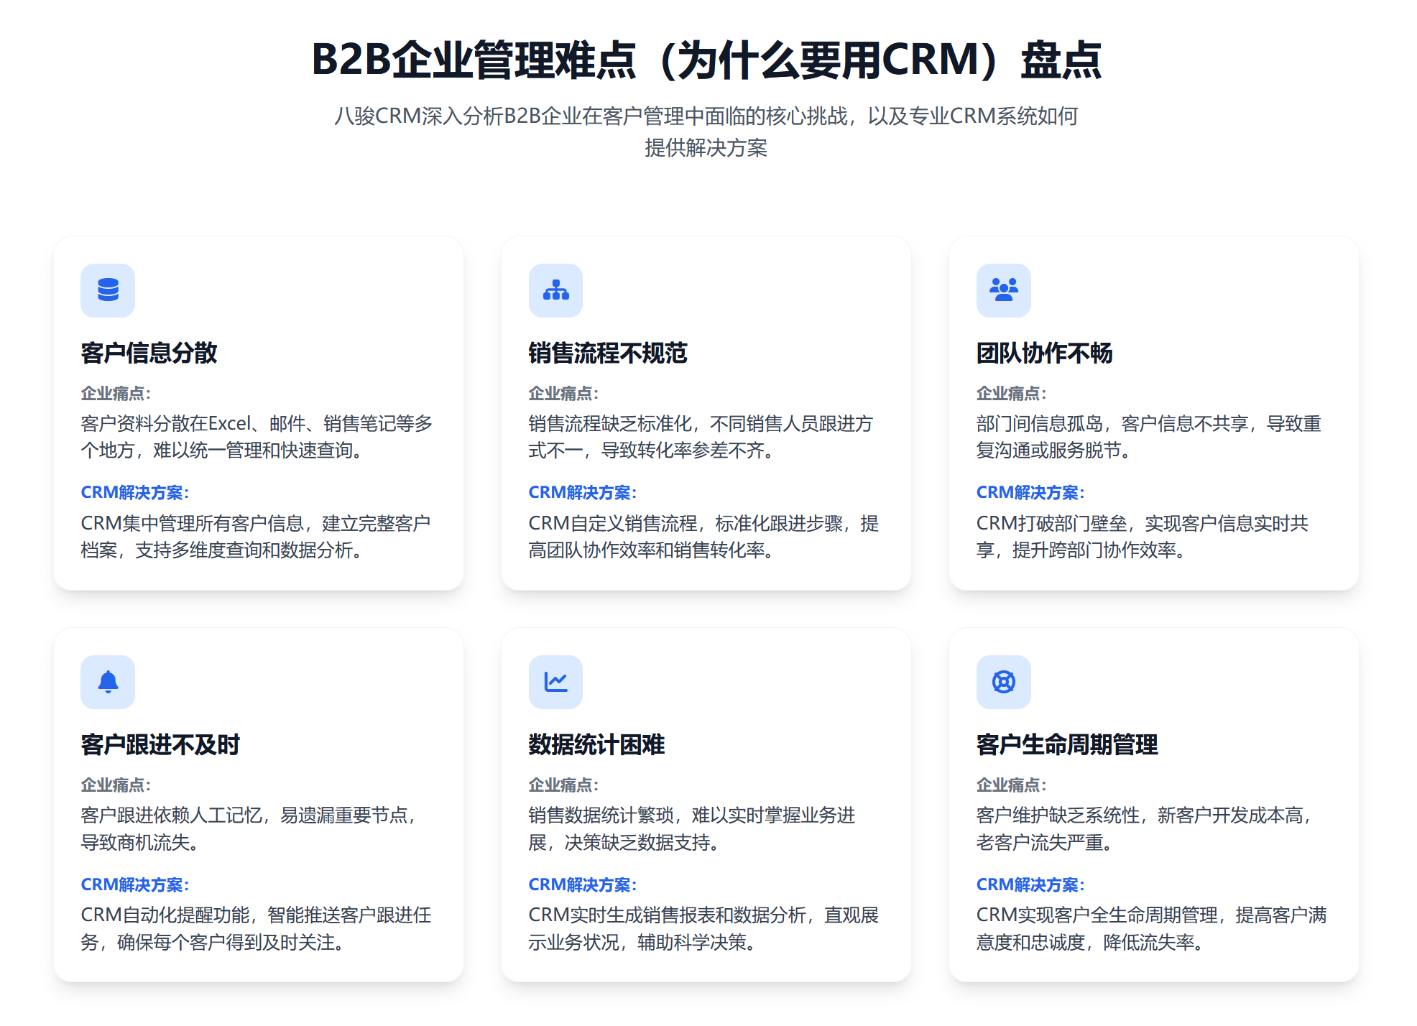Click the line chart icon
1417x1026 pixels.
[x=555, y=682]
